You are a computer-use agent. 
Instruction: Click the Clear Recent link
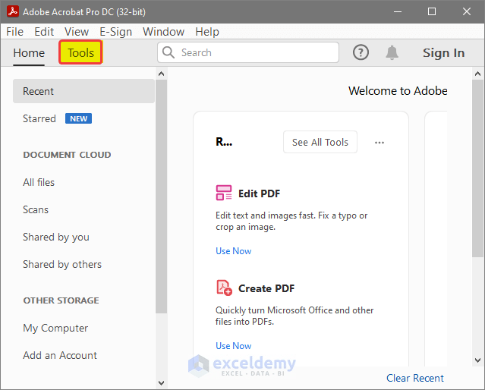(x=414, y=378)
